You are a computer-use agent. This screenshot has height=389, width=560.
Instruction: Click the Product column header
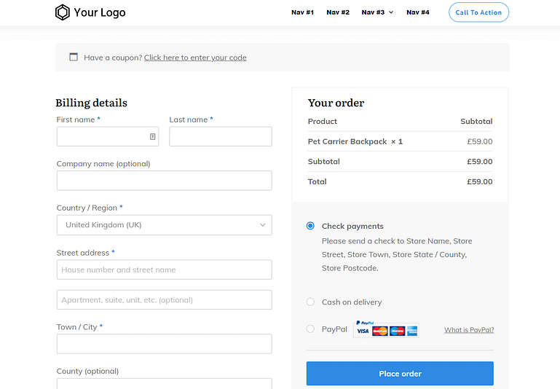pyautogui.click(x=323, y=122)
